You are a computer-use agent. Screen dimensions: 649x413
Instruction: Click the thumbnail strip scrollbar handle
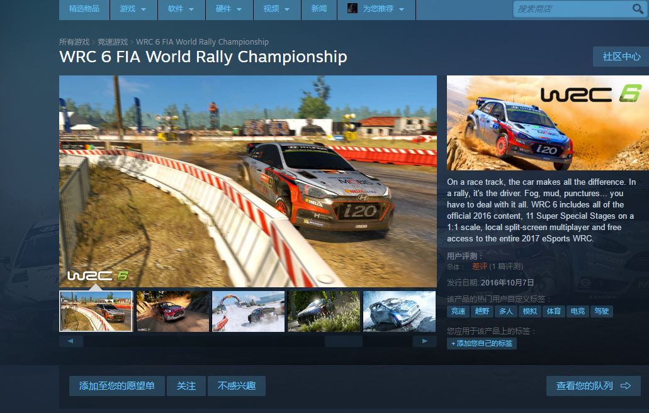(344, 341)
